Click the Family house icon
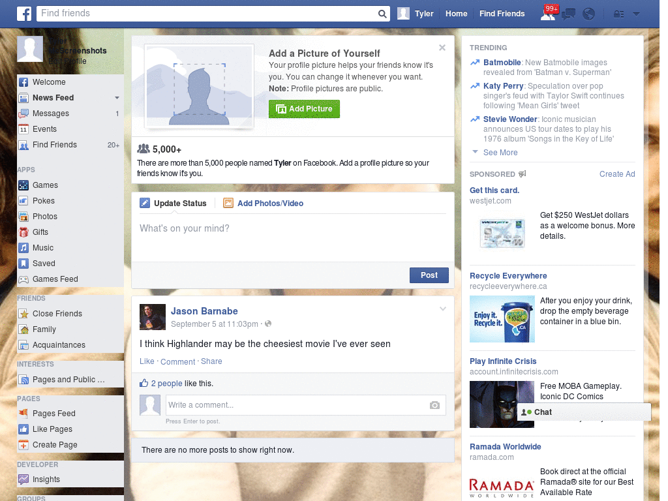The width and height of the screenshot is (668, 501). [x=23, y=329]
